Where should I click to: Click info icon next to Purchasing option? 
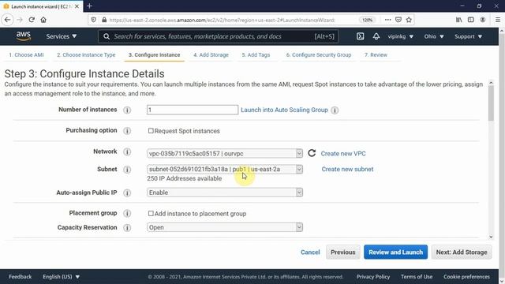pos(127,131)
